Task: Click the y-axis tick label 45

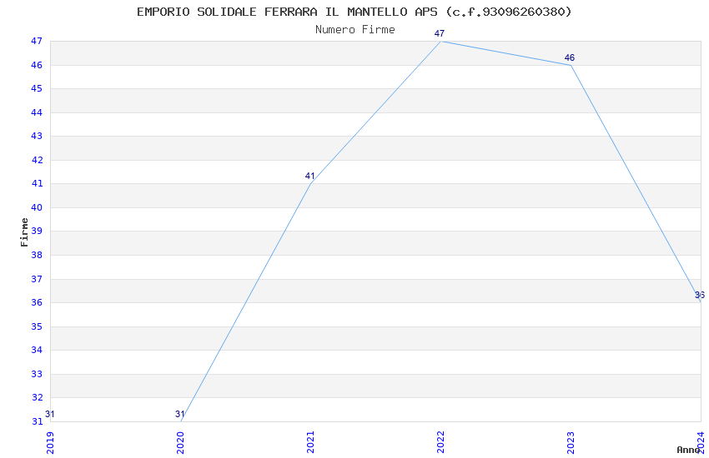Action: click(37, 88)
